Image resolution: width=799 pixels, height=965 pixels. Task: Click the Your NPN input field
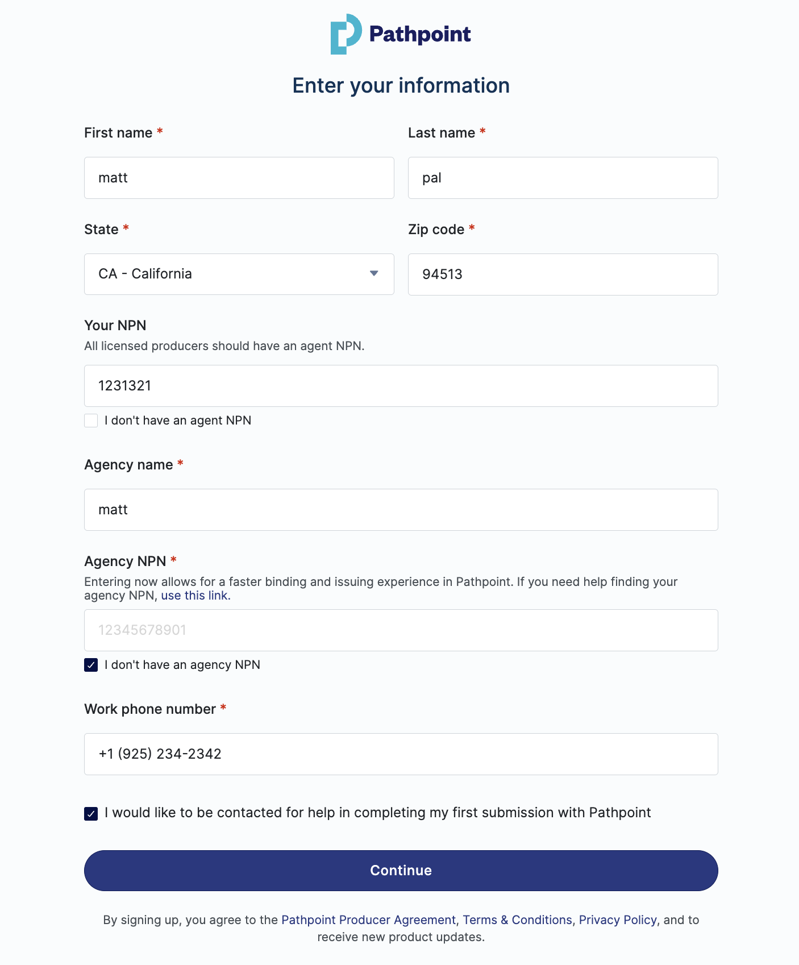401,386
